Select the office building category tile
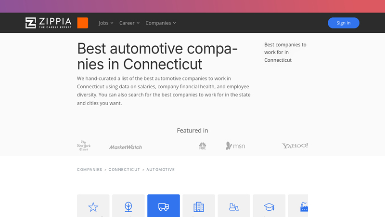385x217 pixels. coord(199,206)
